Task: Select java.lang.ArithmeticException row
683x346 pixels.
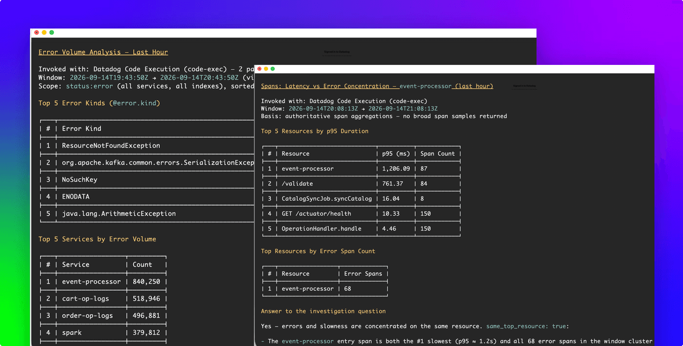Action: (x=147, y=214)
